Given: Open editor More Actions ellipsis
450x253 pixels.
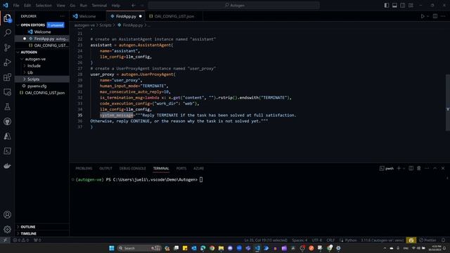Looking at the screenshot, I should [x=443, y=16].
